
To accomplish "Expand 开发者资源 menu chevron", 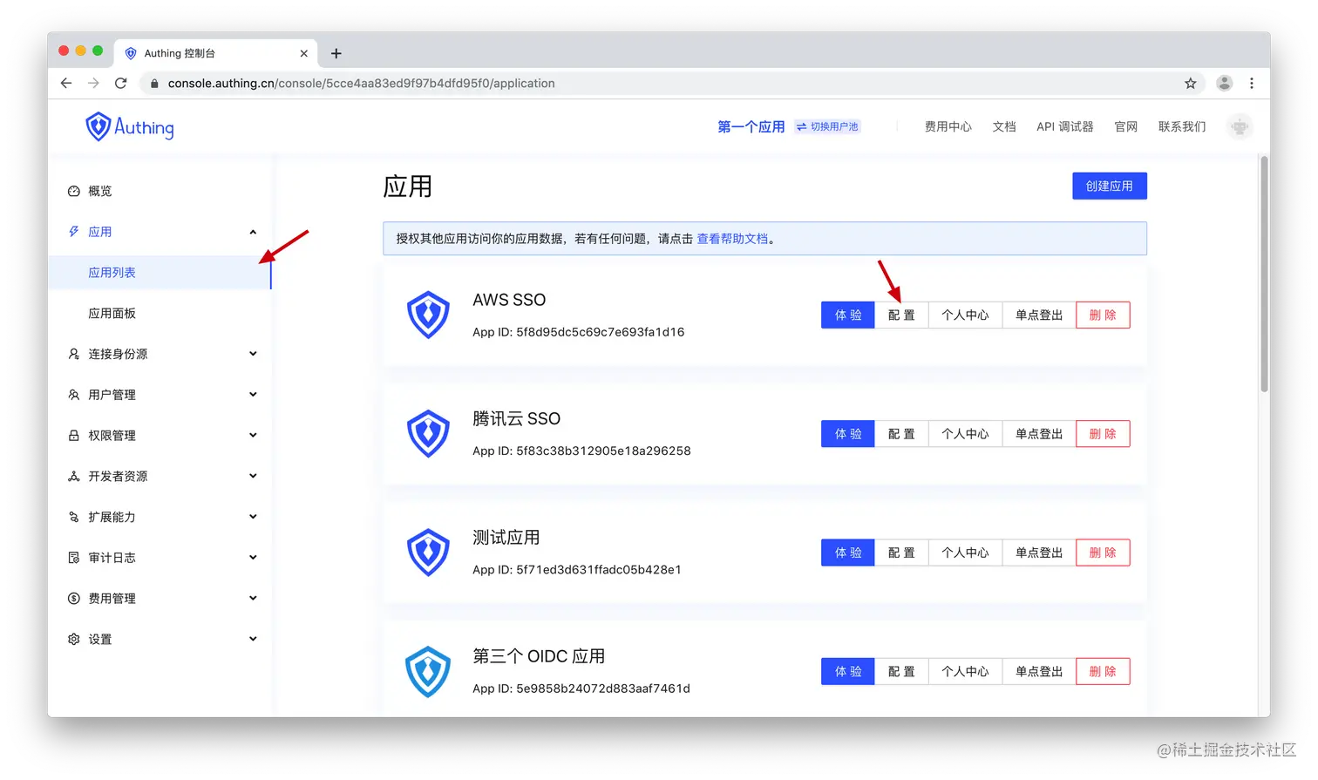I will coord(253,476).
